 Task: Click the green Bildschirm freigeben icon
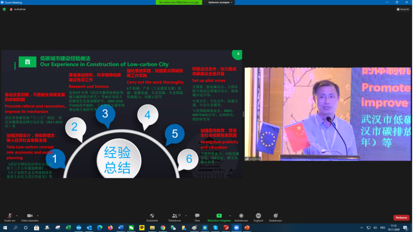(219, 216)
